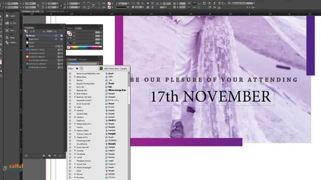The height and width of the screenshot is (180, 321).
Task: Click the fill/stroke proxy in Color panel
Action: [x=69, y=33]
